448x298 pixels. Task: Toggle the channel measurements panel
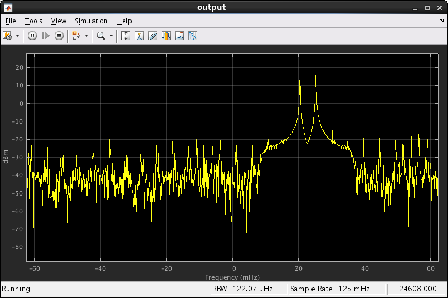166,36
